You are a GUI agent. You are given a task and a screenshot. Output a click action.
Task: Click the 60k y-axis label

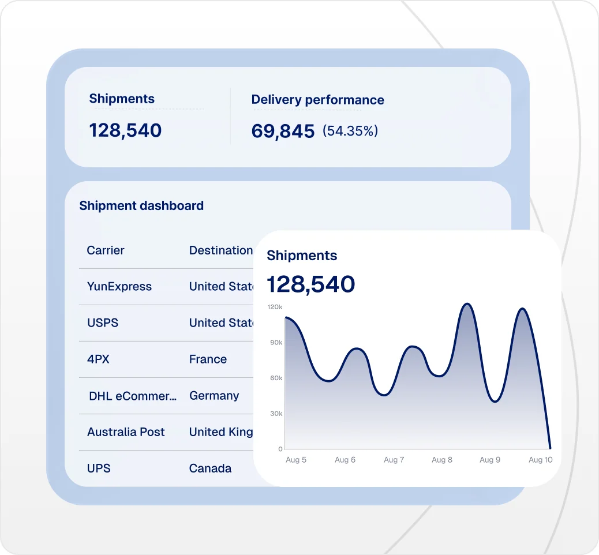(x=276, y=378)
